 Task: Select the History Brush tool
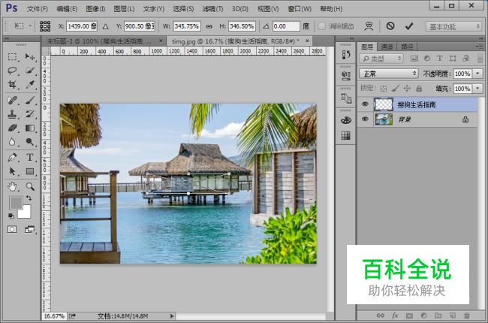pos(30,114)
